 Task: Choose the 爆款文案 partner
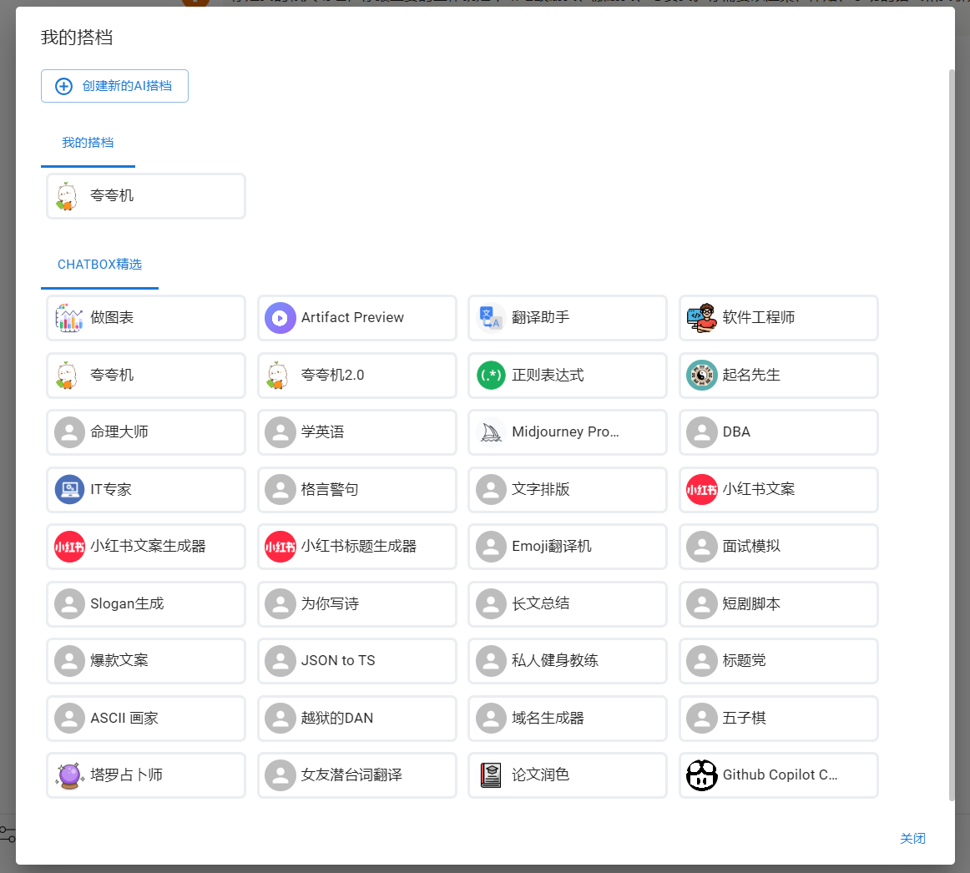(146, 661)
